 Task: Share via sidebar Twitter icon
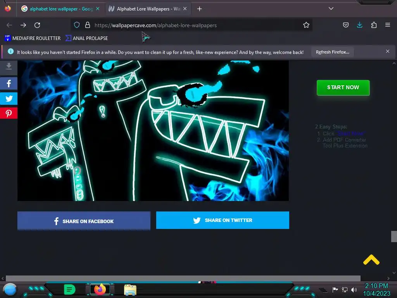[9, 98]
